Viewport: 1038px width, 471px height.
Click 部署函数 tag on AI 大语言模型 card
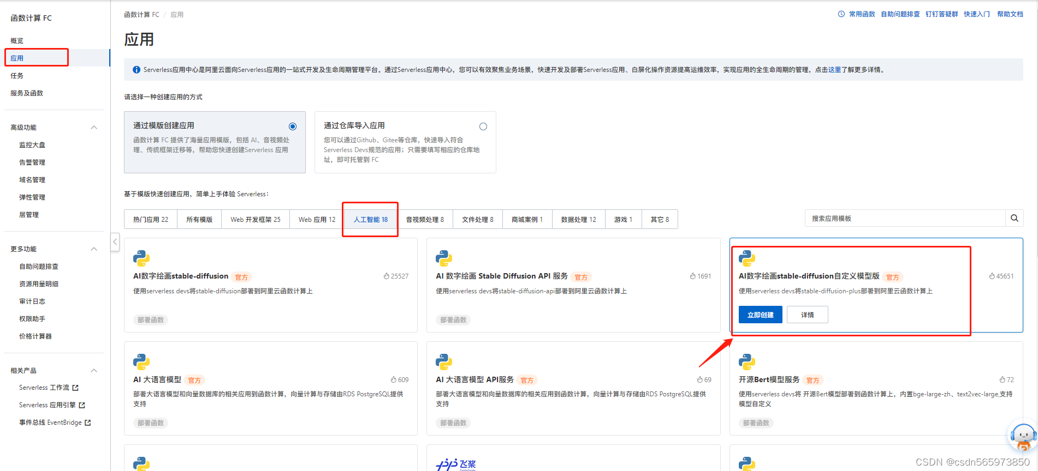151,423
